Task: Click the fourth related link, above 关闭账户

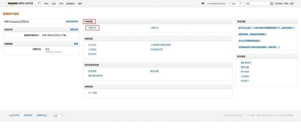Action: tap(245, 77)
